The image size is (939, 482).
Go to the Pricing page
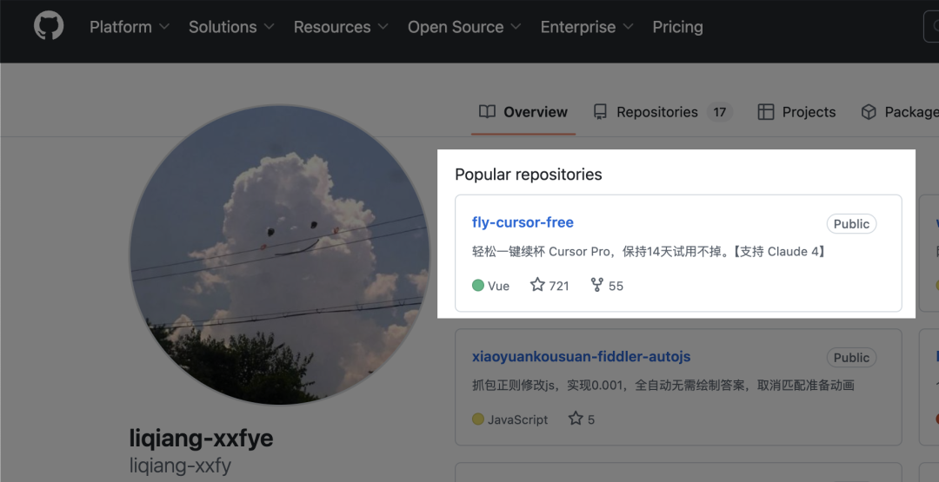coord(677,27)
